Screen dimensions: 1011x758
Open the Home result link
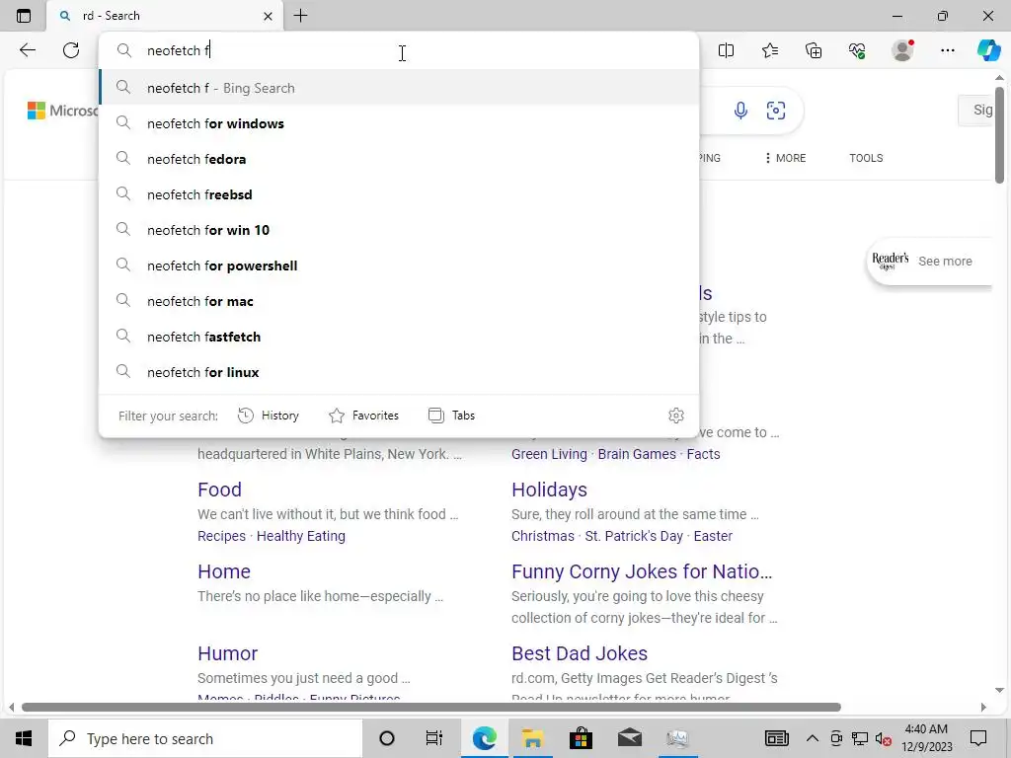[224, 571]
